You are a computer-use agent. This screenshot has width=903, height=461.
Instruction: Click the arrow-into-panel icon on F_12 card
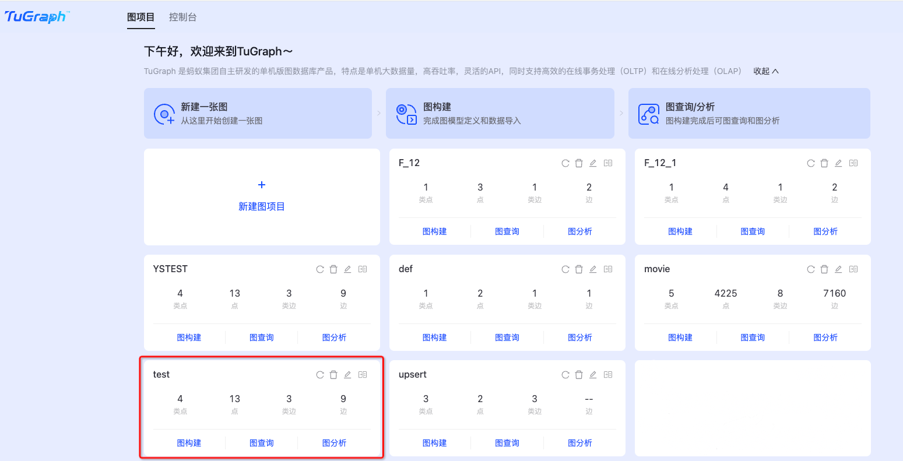point(608,163)
